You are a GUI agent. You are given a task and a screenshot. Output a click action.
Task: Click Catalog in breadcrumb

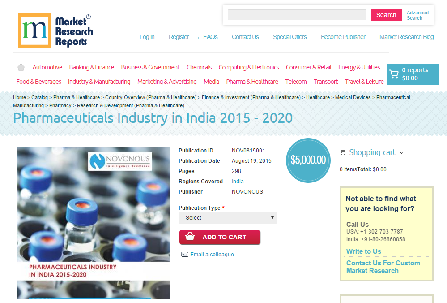click(40, 97)
